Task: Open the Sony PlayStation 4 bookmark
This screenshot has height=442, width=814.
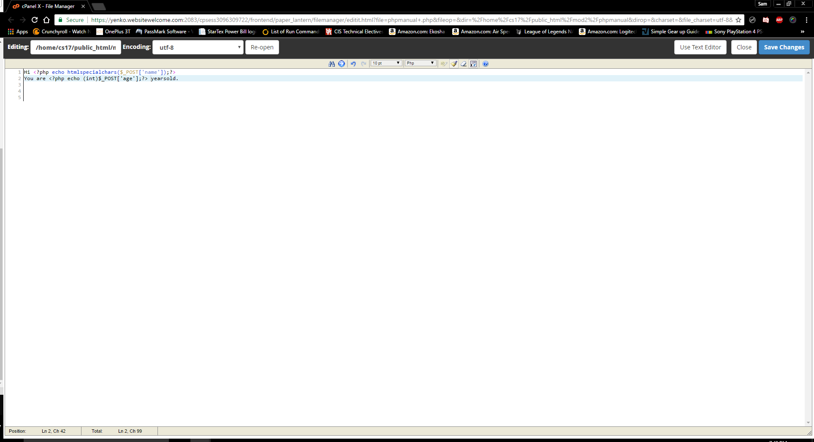Action: (734, 32)
